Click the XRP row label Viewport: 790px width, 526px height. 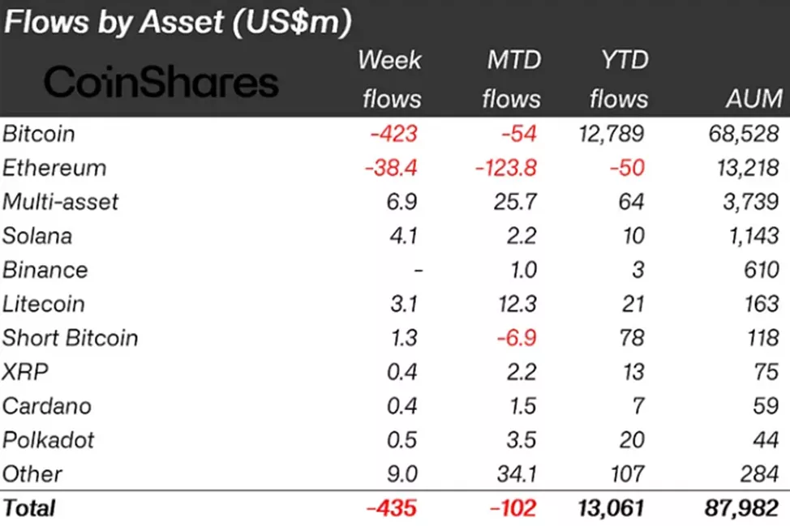26,372
